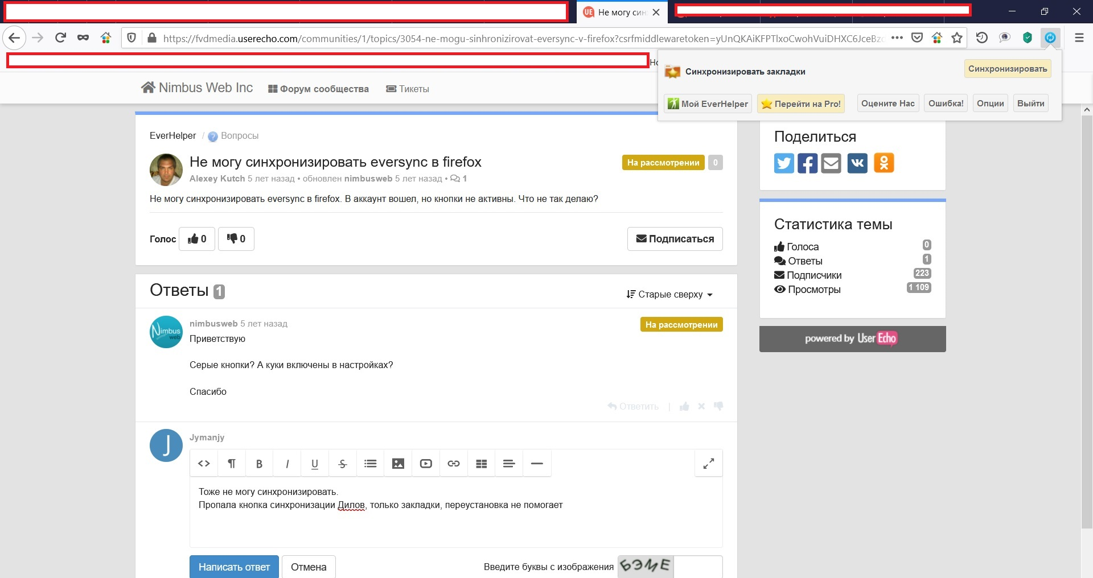Open EverHelper breadcrumb link

click(172, 136)
